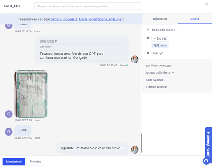Screen dimensions: 212x168
Task: Click the Dari nama label
Action: 46,47
